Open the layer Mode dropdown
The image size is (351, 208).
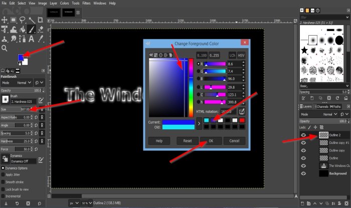(x=319, y=114)
